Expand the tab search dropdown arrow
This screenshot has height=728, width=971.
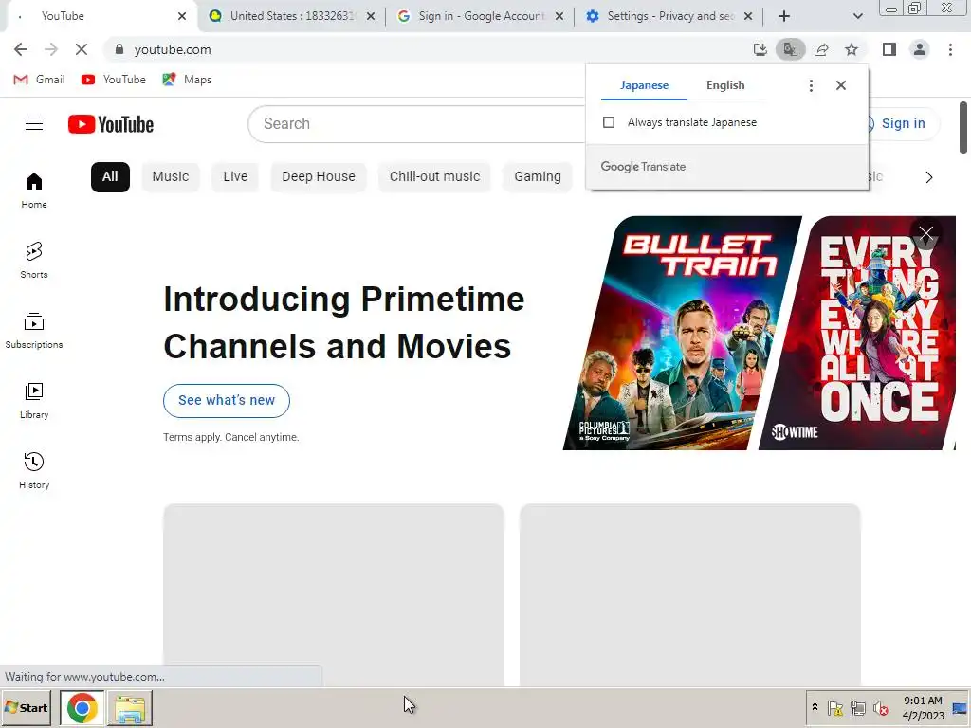(x=857, y=16)
